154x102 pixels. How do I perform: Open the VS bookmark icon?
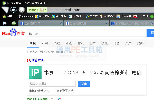tap(70, 16)
